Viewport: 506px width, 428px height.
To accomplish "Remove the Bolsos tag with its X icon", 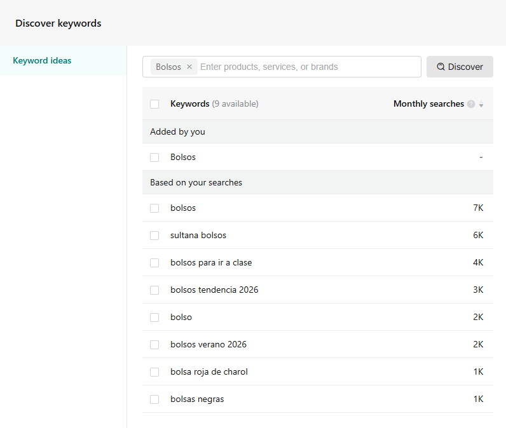I will pos(189,67).
